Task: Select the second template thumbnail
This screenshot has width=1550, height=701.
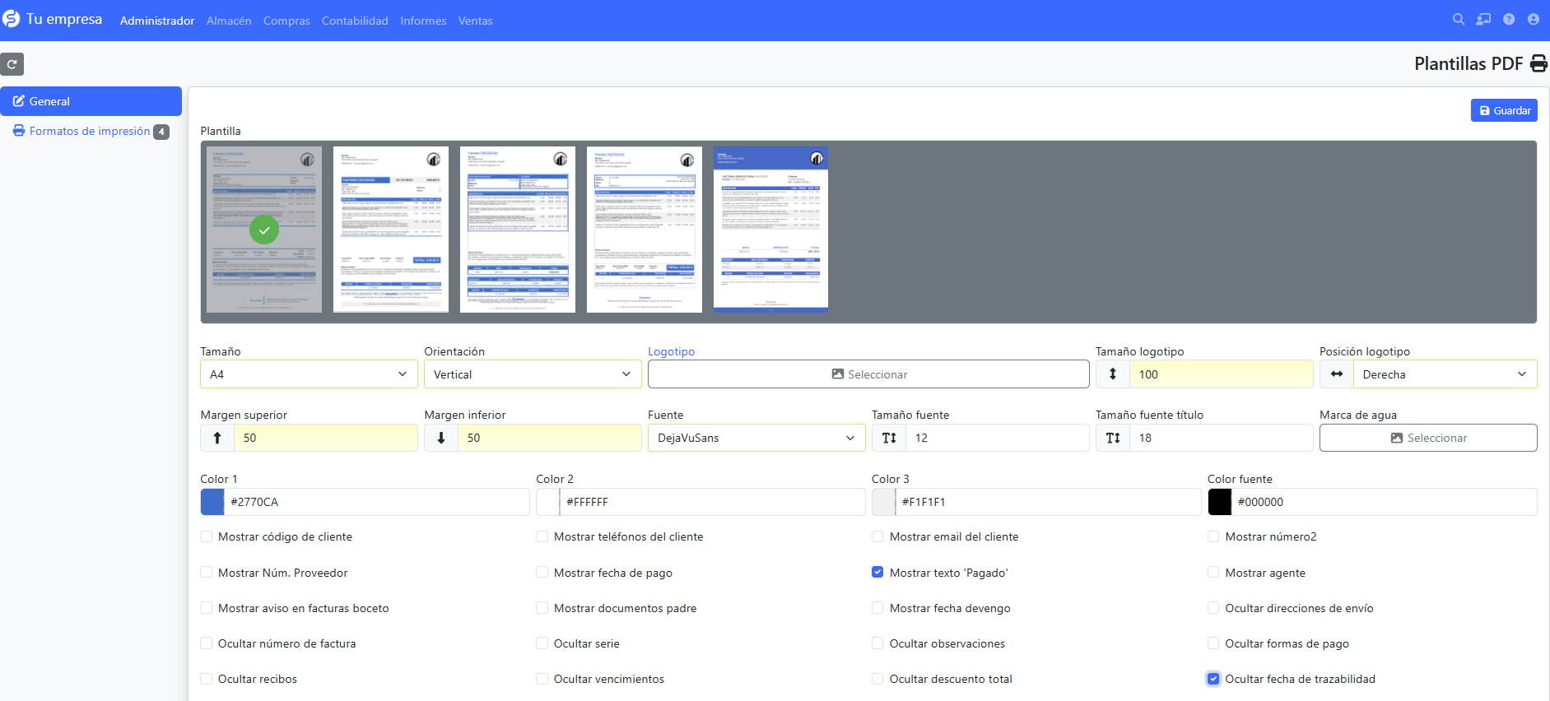Action: (391, 230)
